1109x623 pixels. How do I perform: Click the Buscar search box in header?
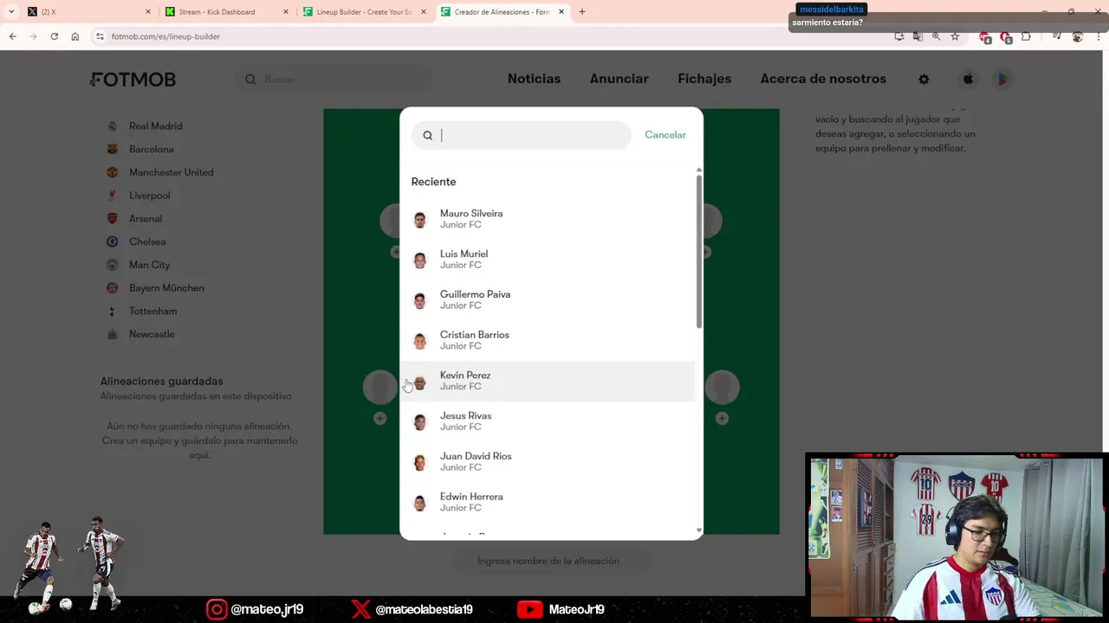pos(333,80)
